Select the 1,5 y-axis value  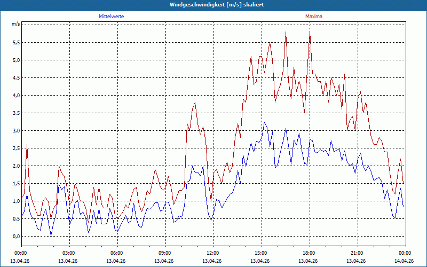(17, 183)
